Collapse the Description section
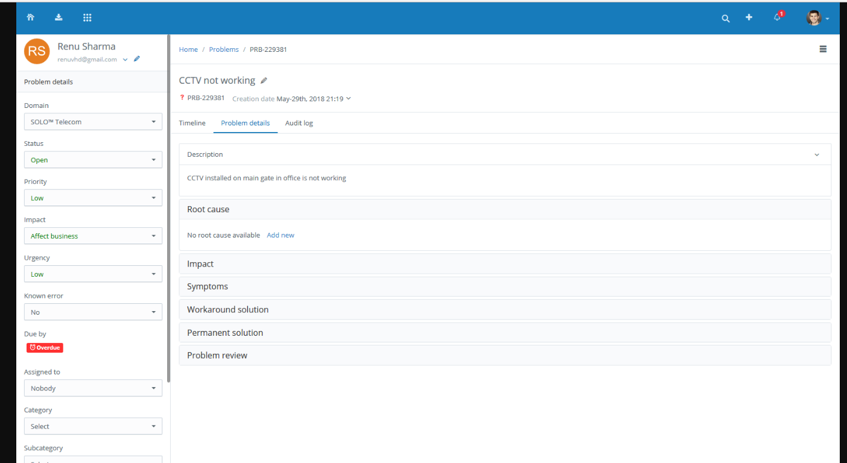The width and height of the screenshot is (847, 463). [817, 155]
